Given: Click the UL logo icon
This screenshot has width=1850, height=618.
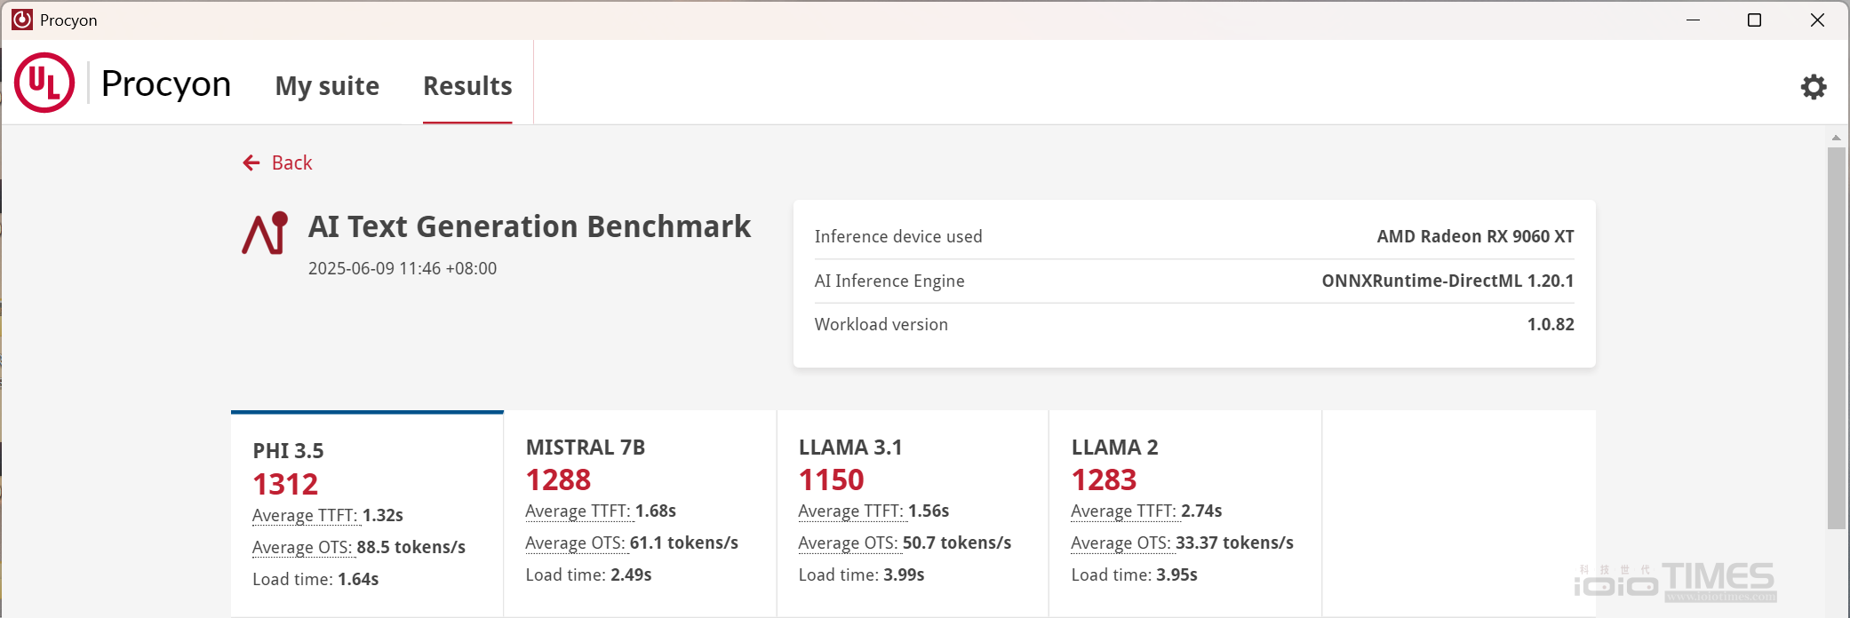Looking at the screenshot, I should click(x=44, y=83).
